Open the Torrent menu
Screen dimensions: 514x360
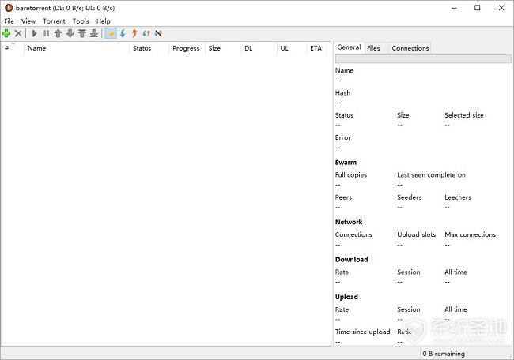54,21
